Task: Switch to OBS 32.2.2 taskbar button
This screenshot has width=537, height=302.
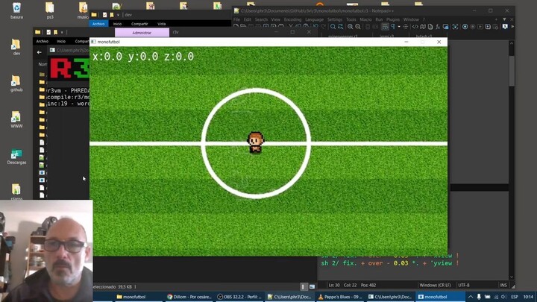Action: pos(239,297)
